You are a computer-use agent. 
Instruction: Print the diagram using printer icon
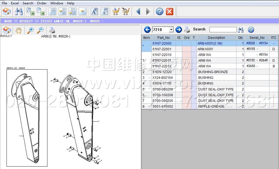coord(52,30)
